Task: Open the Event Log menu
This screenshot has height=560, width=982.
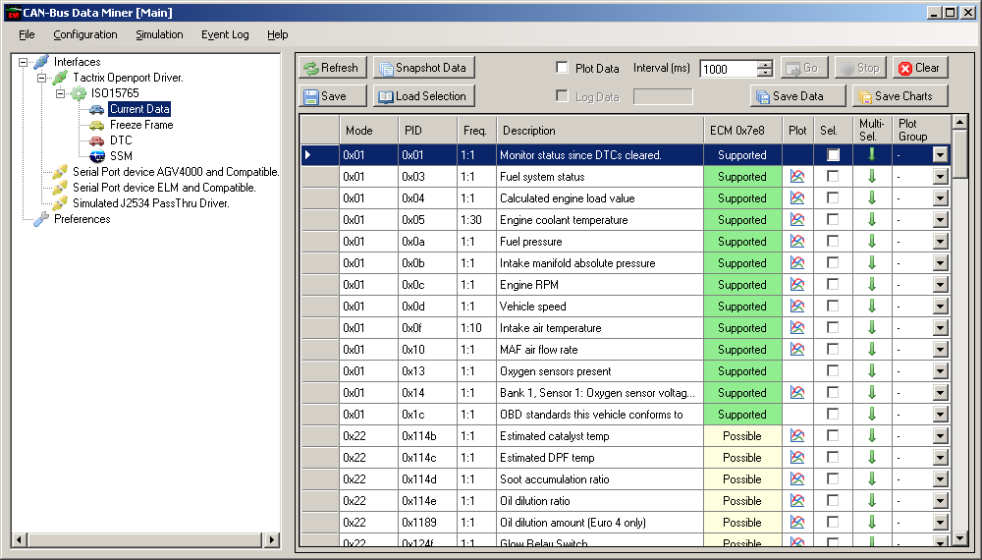Action: 225,34
